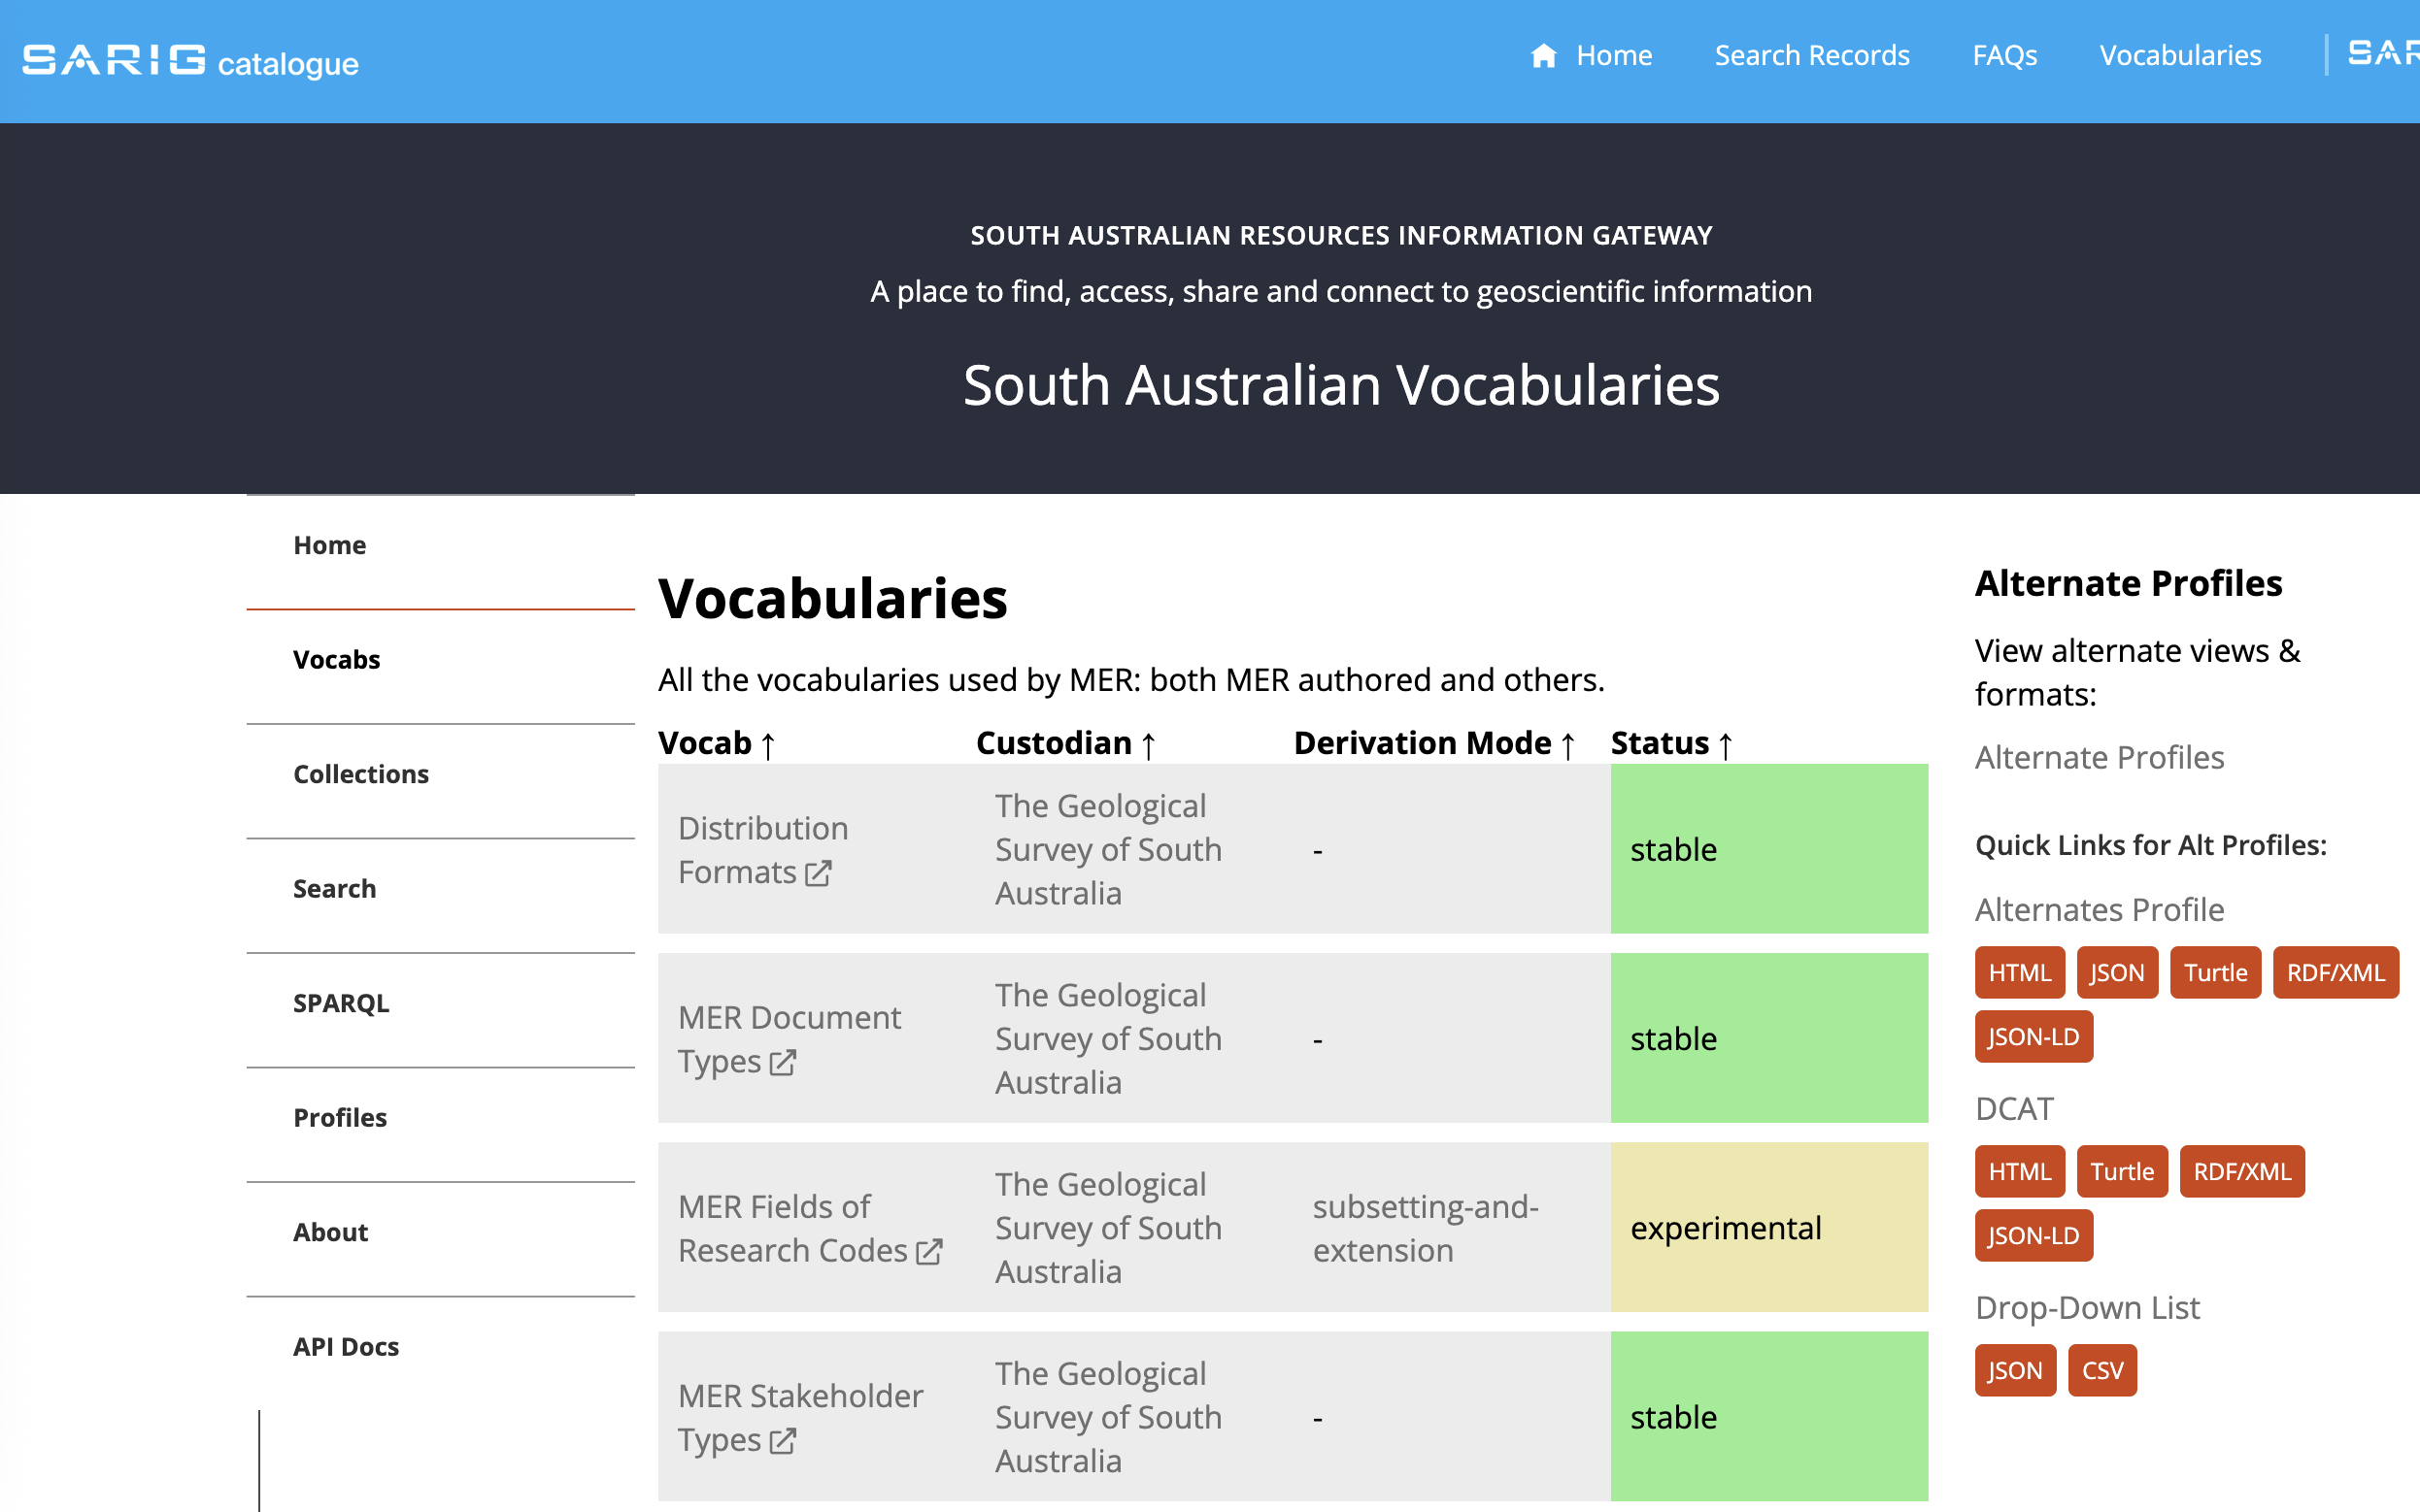
Task: Click the SARIG catalogue logo
Action: point(190,61)
